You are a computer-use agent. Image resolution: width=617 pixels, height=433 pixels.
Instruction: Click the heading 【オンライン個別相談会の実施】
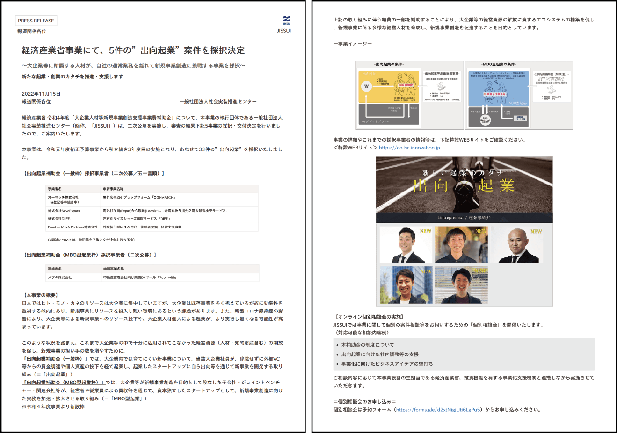[370, 317]
